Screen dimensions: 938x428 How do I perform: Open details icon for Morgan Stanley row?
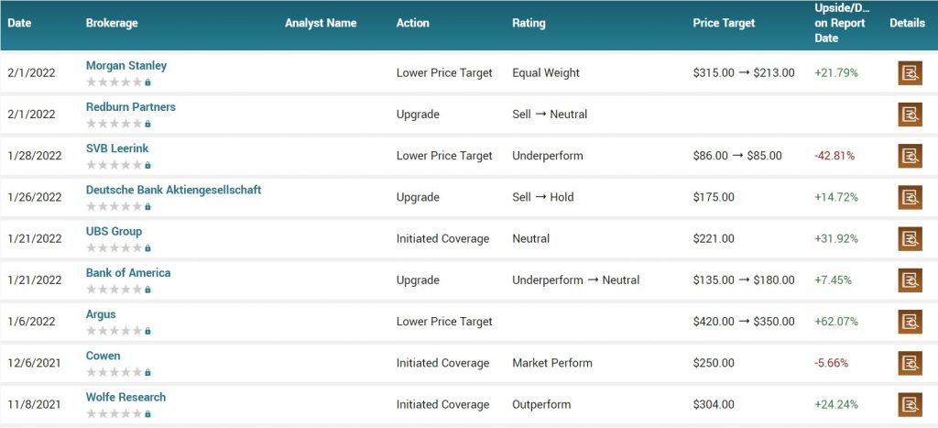(x=910, y=73)
